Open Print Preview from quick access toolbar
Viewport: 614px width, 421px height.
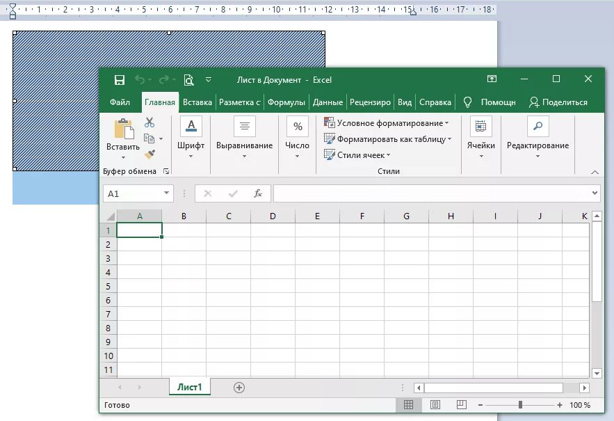[x=188, y=80]
